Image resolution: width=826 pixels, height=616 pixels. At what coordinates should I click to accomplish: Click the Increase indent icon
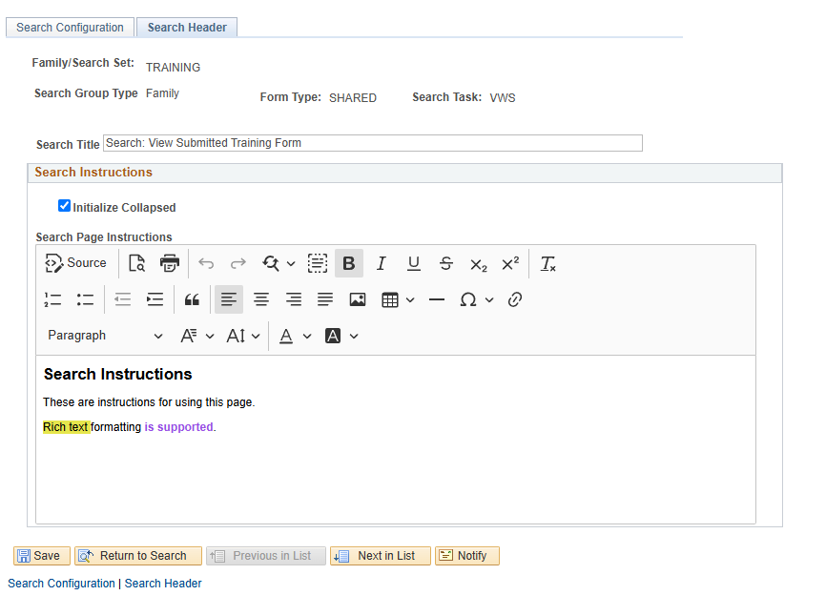pos(155,299)
